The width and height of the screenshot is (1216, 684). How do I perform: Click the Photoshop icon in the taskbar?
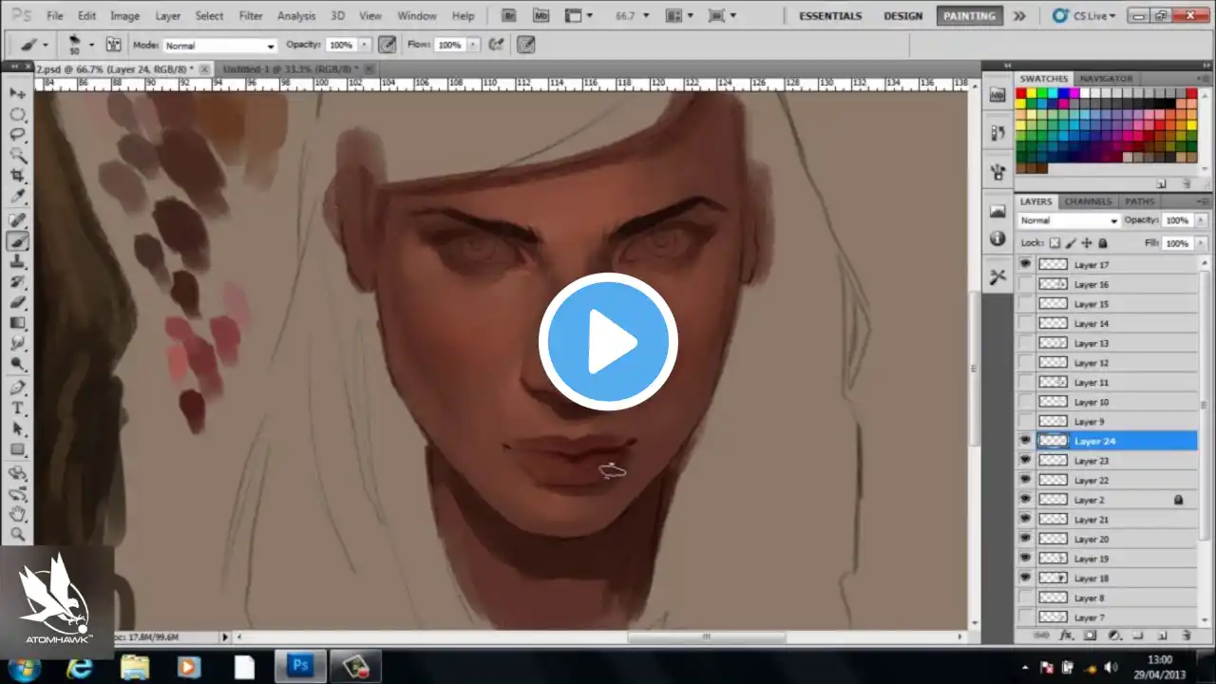(x=300, y=666)
